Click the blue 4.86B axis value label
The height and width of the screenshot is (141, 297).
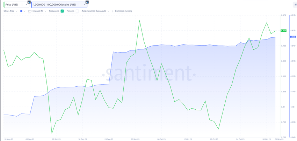[293, 37]
